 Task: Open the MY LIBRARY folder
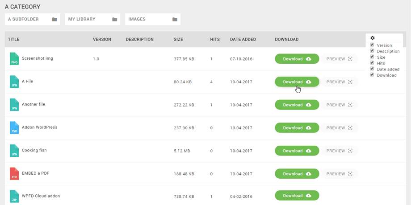click(x=92, y=19)
